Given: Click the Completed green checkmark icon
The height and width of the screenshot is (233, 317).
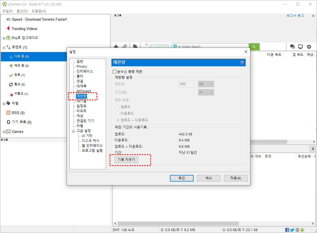Looking at the screenshot, I should coord(11,75).
